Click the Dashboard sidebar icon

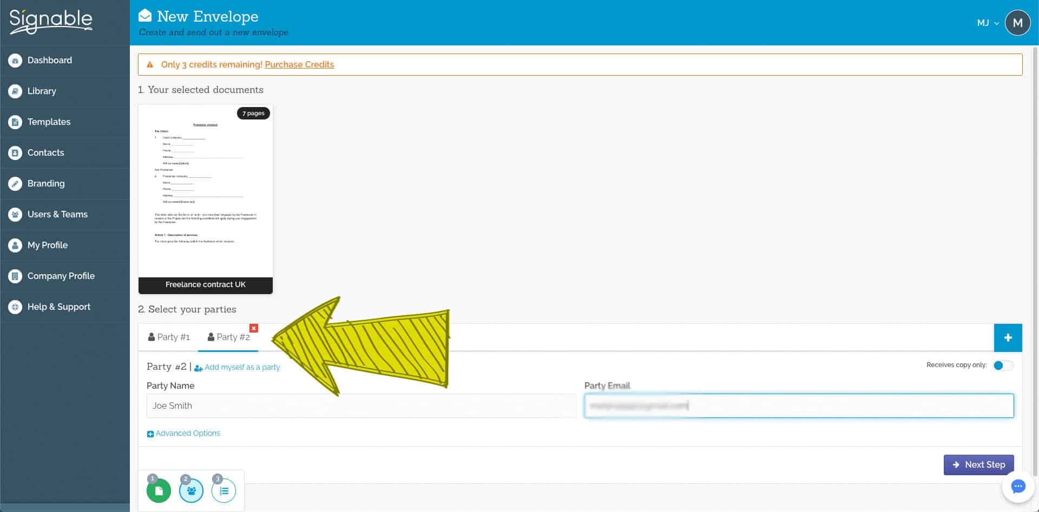15,61
